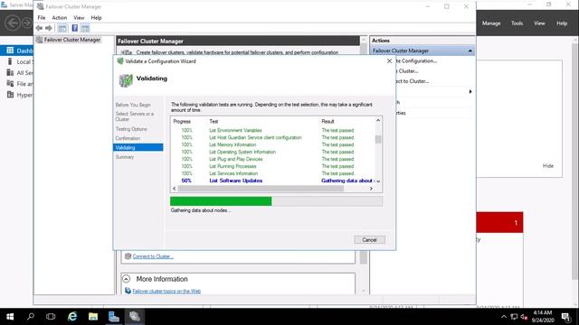Screen dimensions: 579x325
Task: Click Confirmation wizard step
Action: point(128,138)
